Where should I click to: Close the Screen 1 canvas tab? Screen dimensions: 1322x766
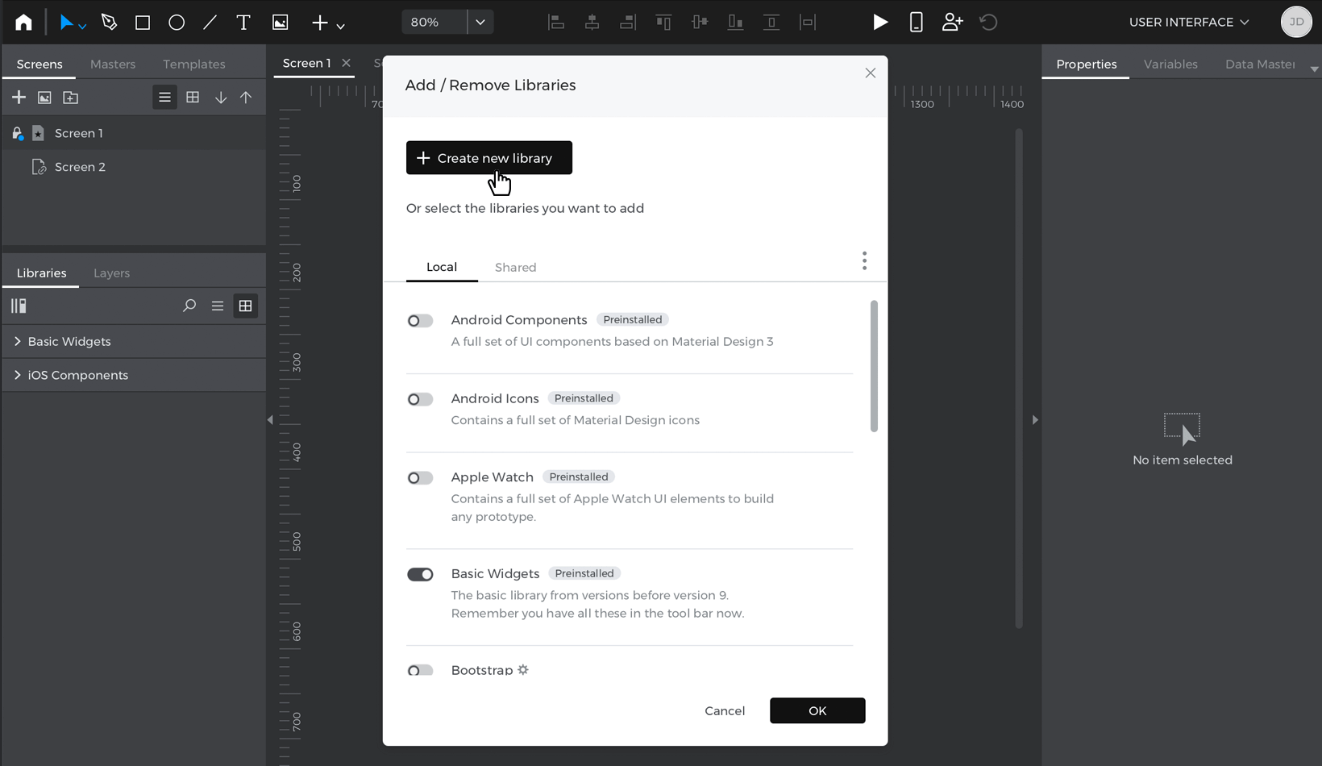pyautogui.click(x=346, y=63)
